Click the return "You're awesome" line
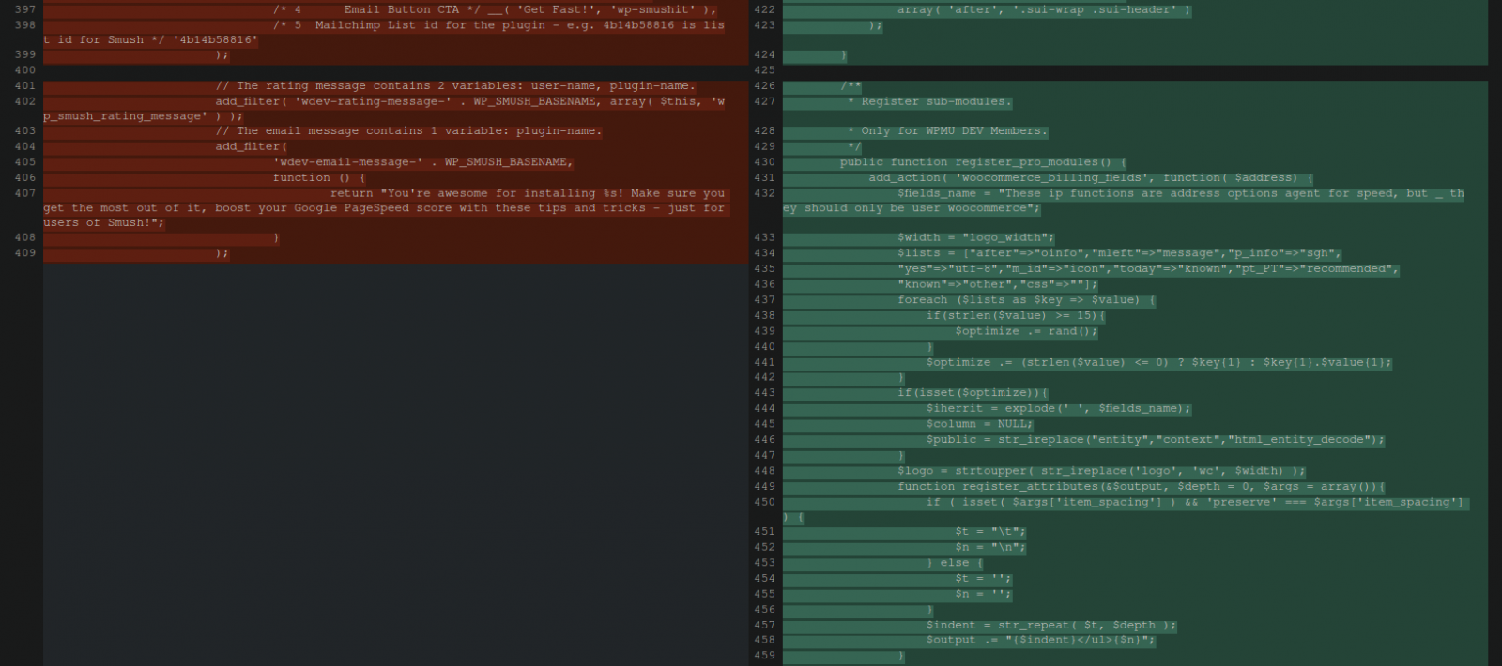 tap(526, 193)
